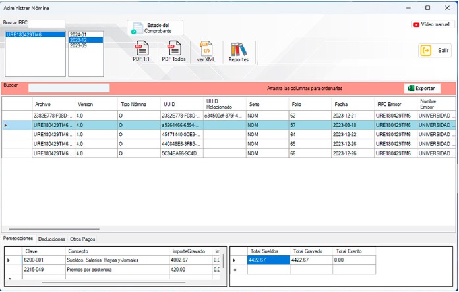Export the grid with Exportar button

[x=421, y=88]
